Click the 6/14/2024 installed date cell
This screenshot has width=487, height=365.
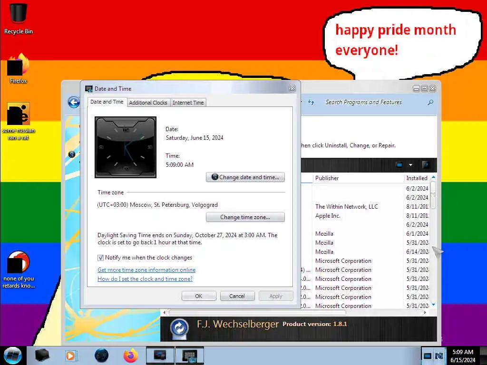[x=418, y=252]
